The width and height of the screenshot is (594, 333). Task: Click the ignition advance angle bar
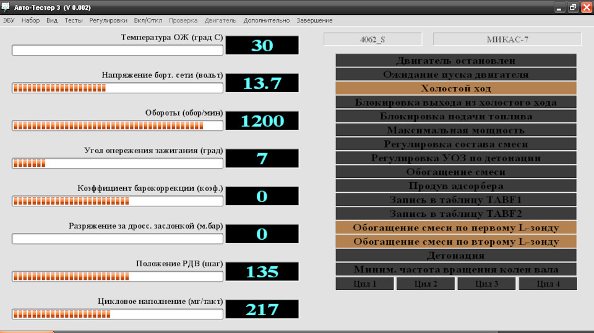(118, 164)
